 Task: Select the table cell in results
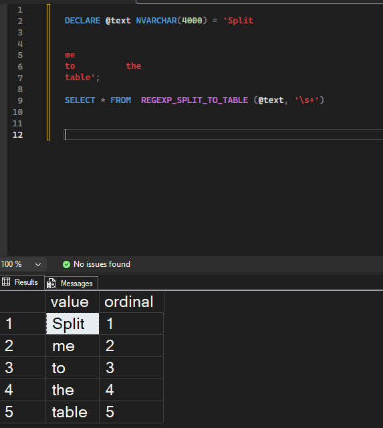(73, 412)
